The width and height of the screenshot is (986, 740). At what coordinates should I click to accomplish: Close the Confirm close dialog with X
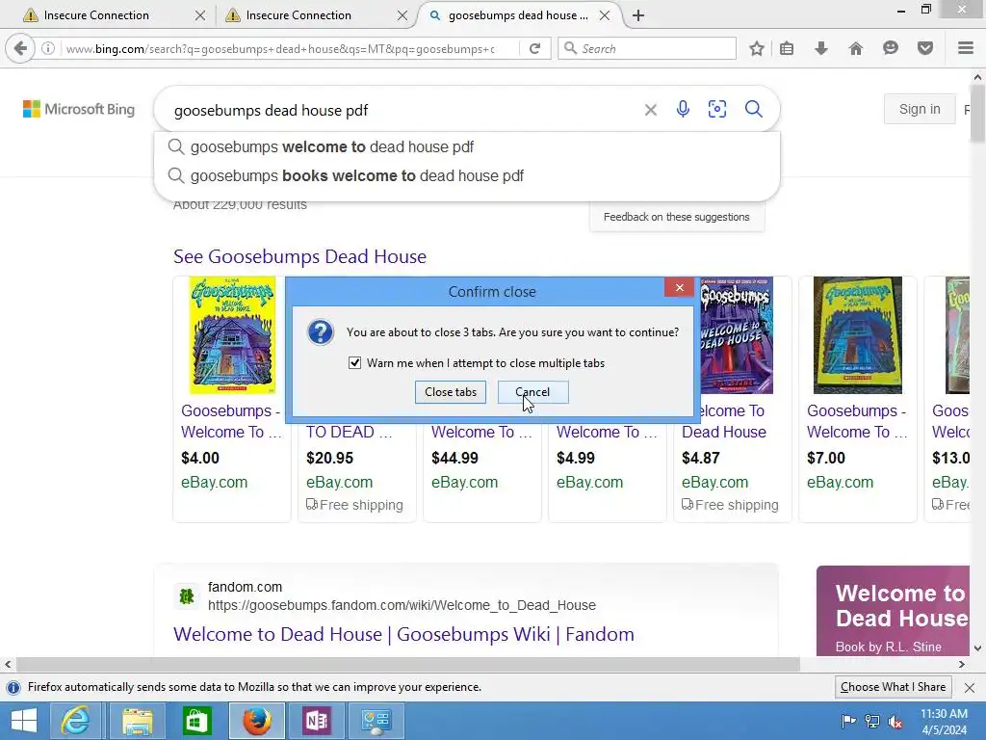pos(679,287)
